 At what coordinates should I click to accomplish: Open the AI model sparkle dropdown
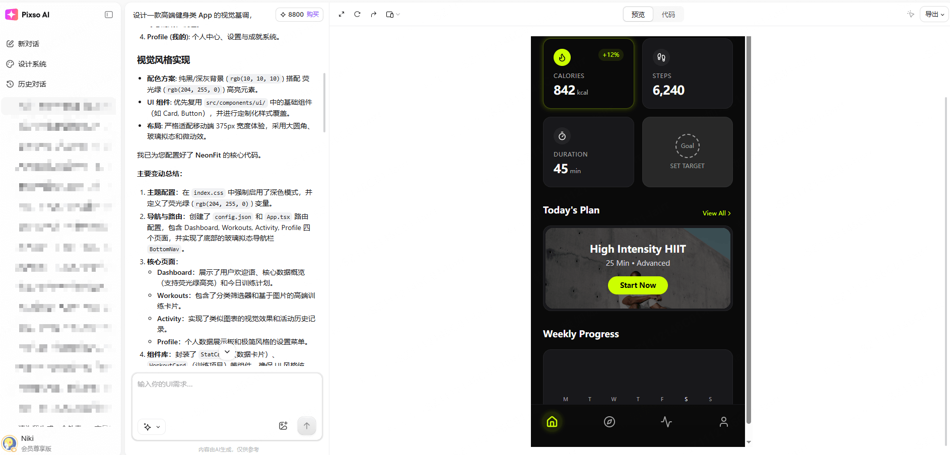(152, 427)
